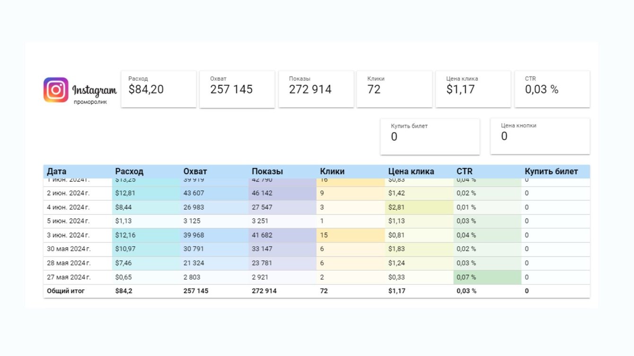This screenshot has height=356, width=634.
Task: Click the 2 июн. 2024 г. date cell
Action: pos(69,193)
